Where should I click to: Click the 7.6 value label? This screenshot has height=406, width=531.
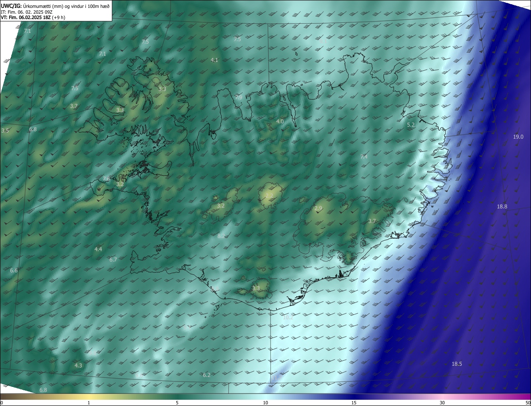106,179
